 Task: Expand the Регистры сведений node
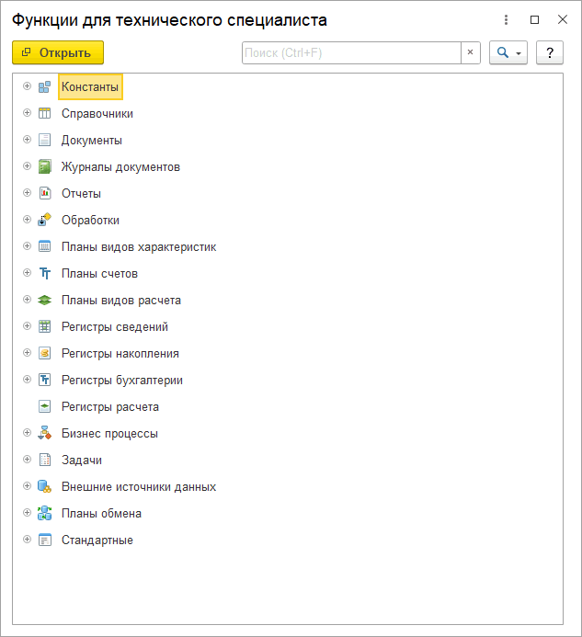[27, 325]
